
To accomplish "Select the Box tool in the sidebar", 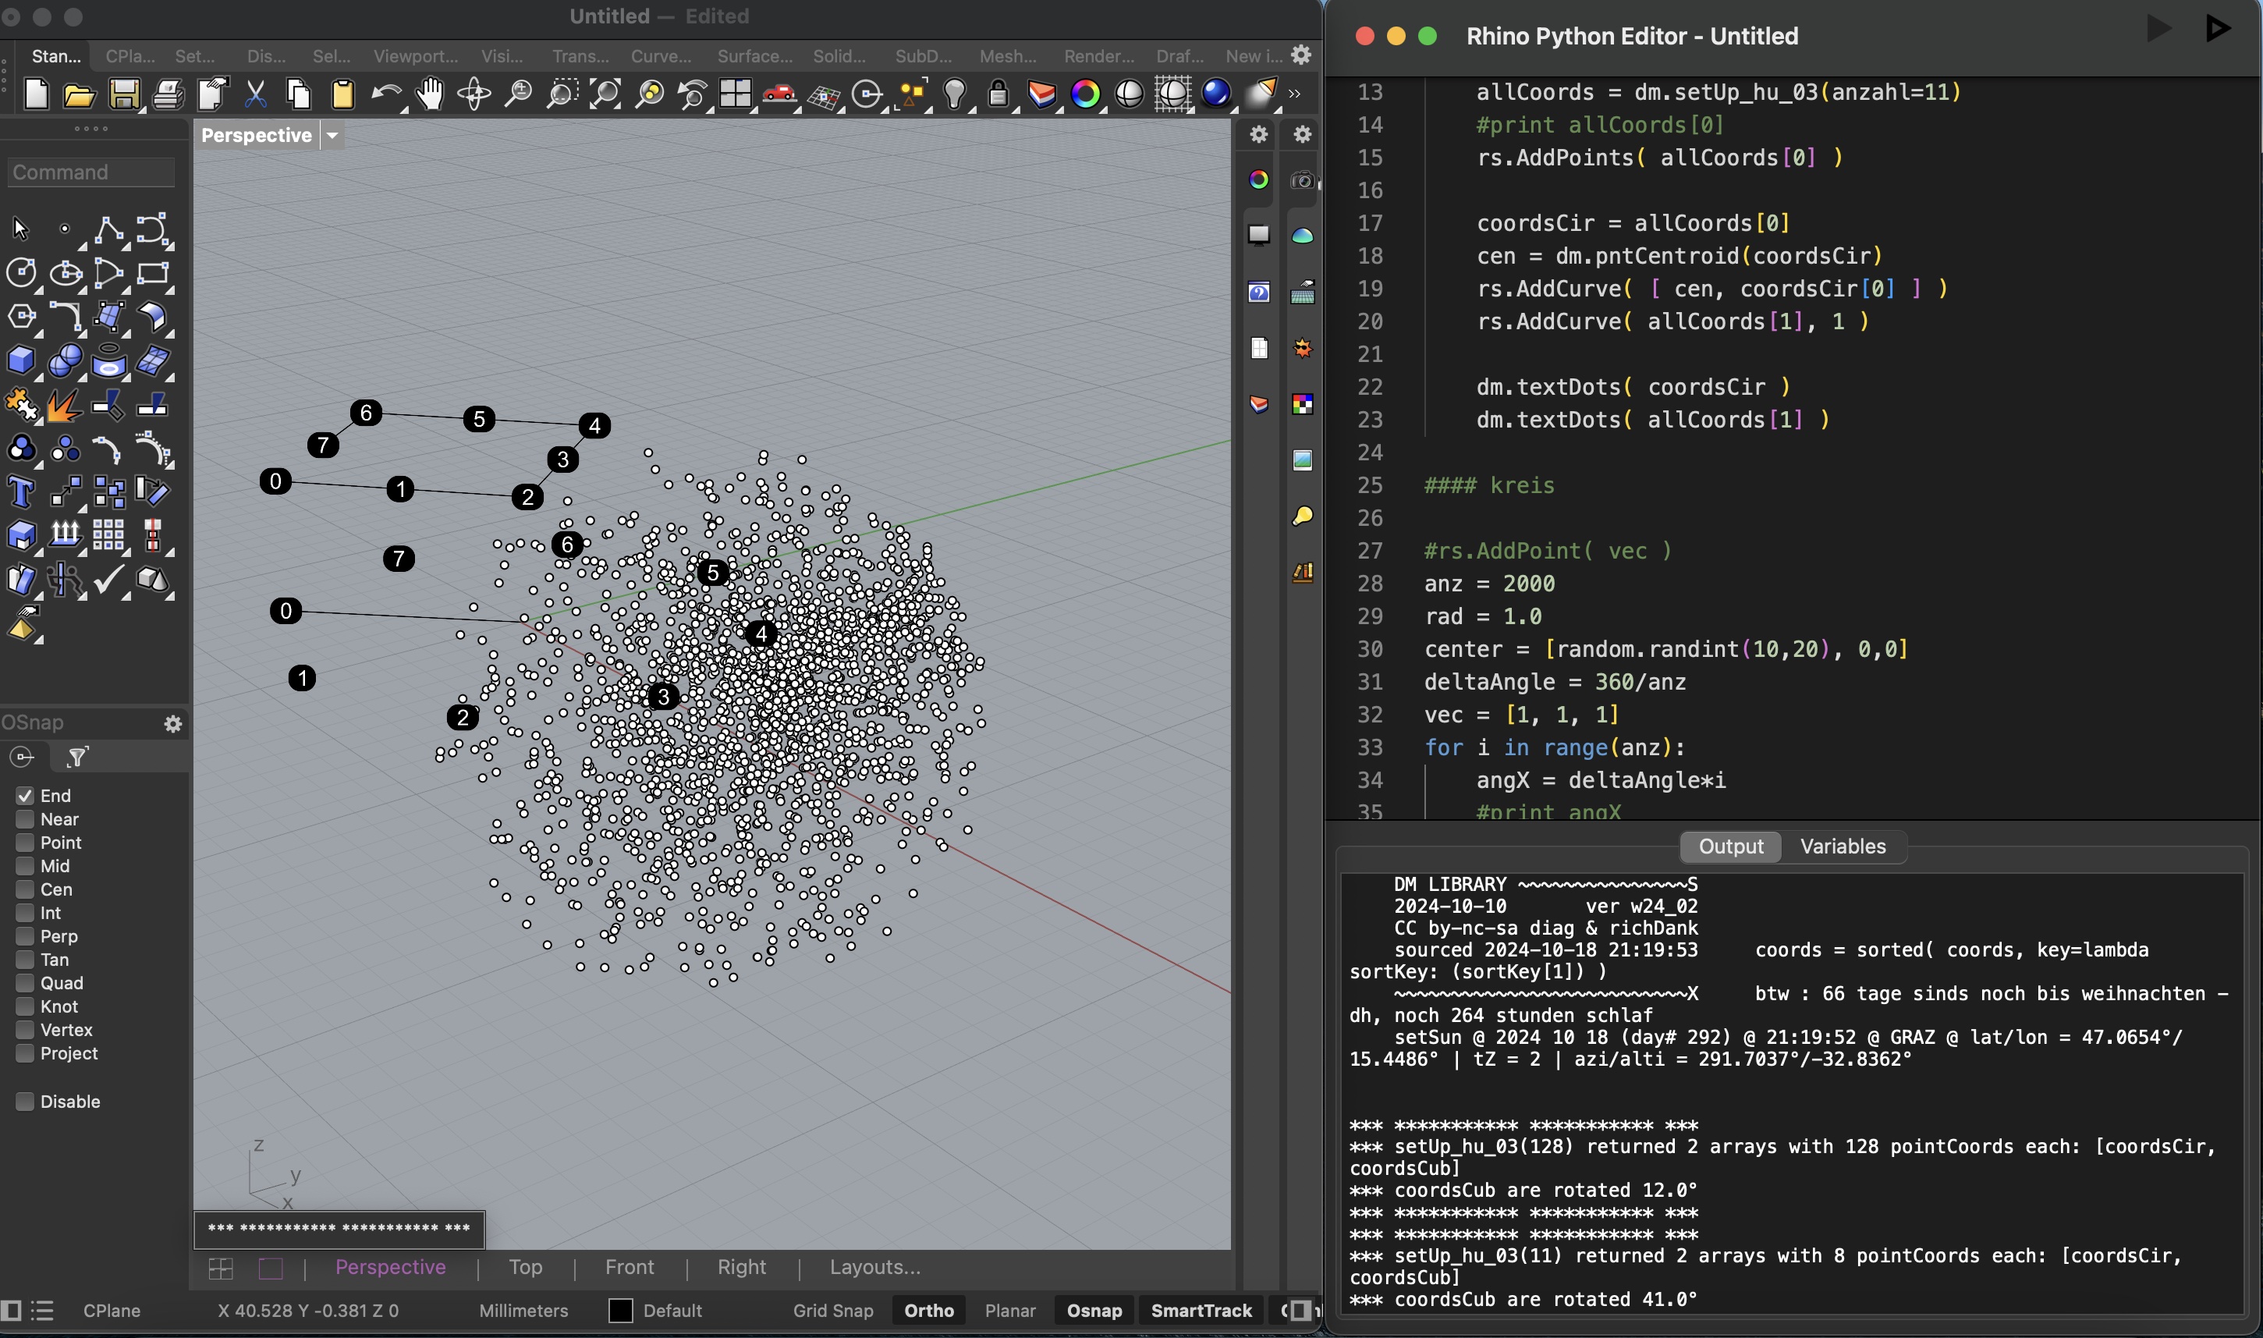I will click(x=22, y=360).
